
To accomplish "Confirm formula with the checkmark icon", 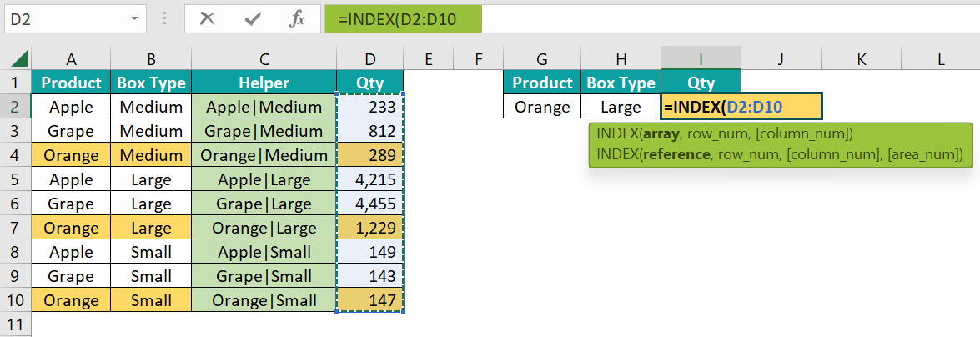I will coord(253,19).
